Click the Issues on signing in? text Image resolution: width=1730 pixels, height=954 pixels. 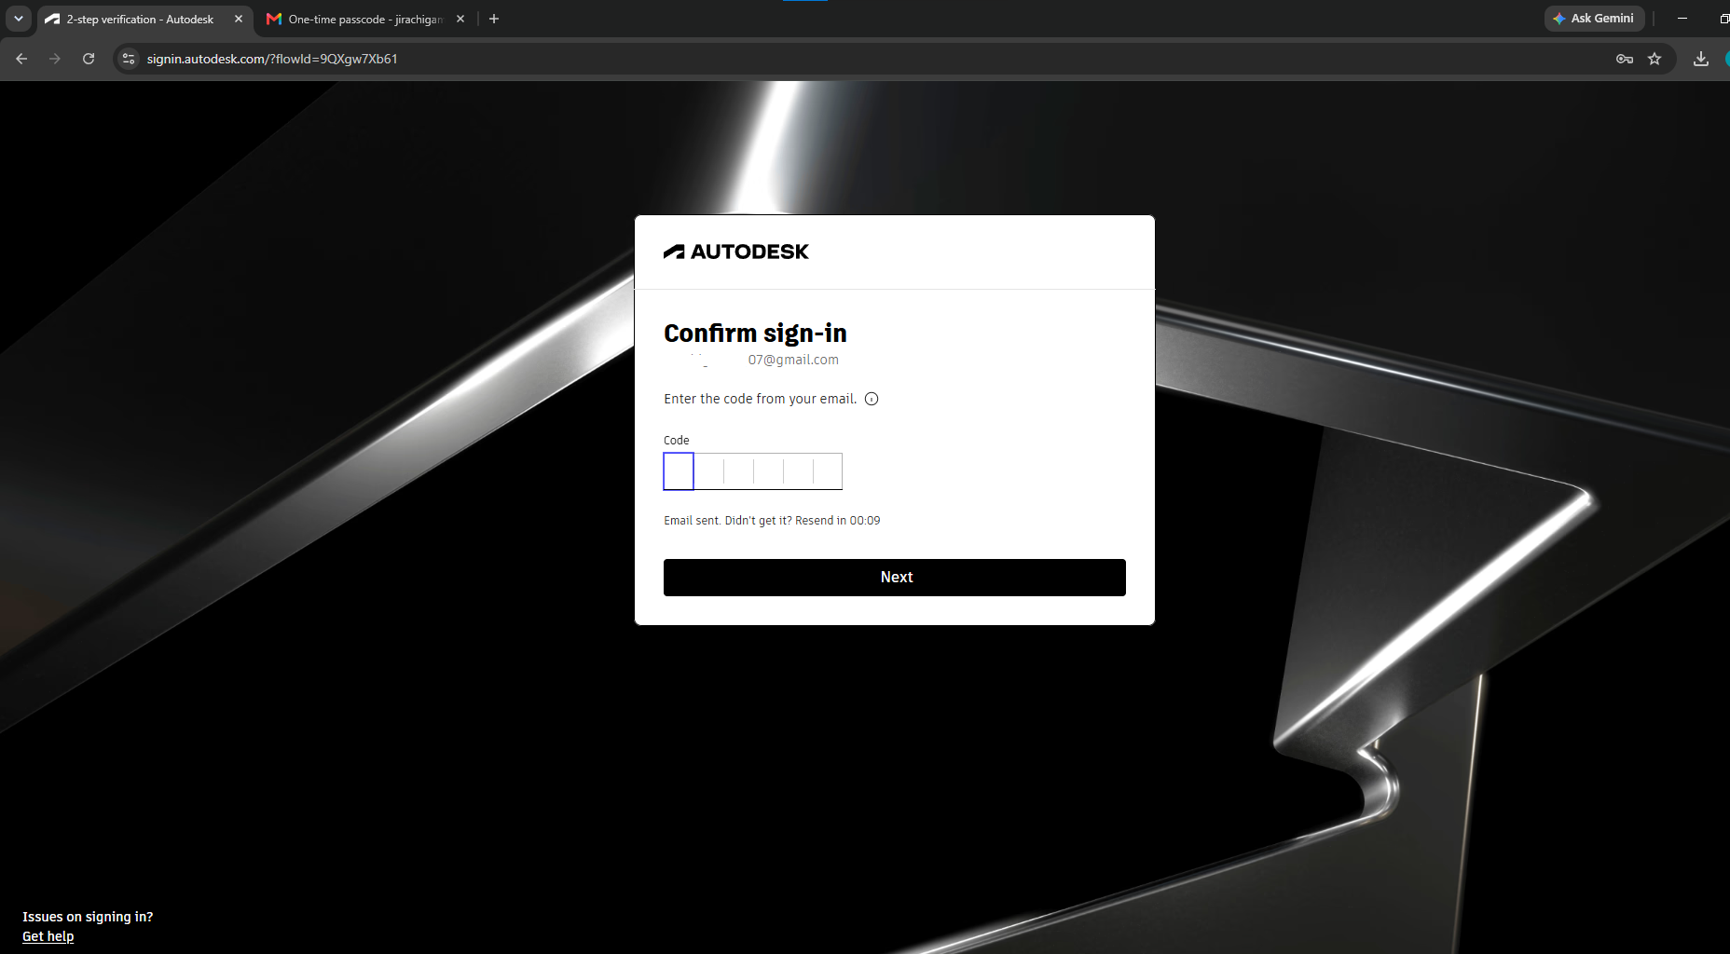pos(88,917)
